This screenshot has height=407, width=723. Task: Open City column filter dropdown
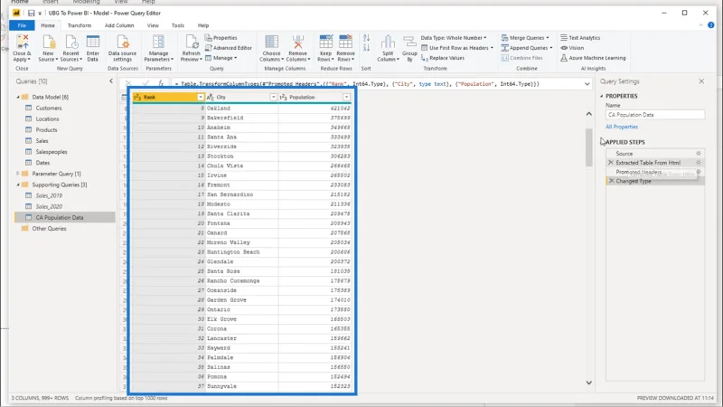(x=273, y=97)
